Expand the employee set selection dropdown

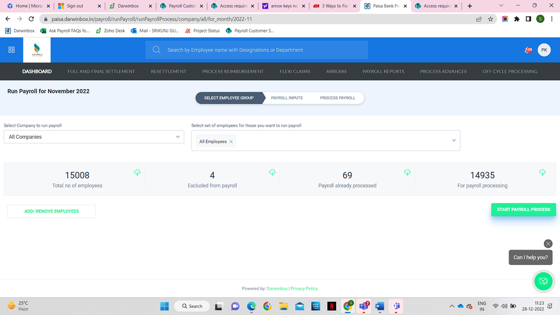click(x=453, y=140)
